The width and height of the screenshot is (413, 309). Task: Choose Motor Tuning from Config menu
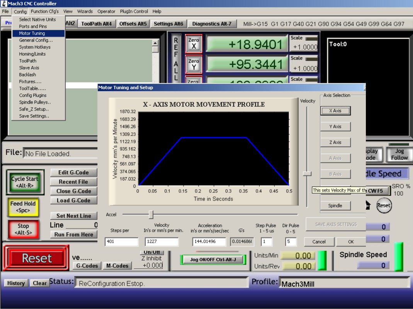click(x=32, y=33)
